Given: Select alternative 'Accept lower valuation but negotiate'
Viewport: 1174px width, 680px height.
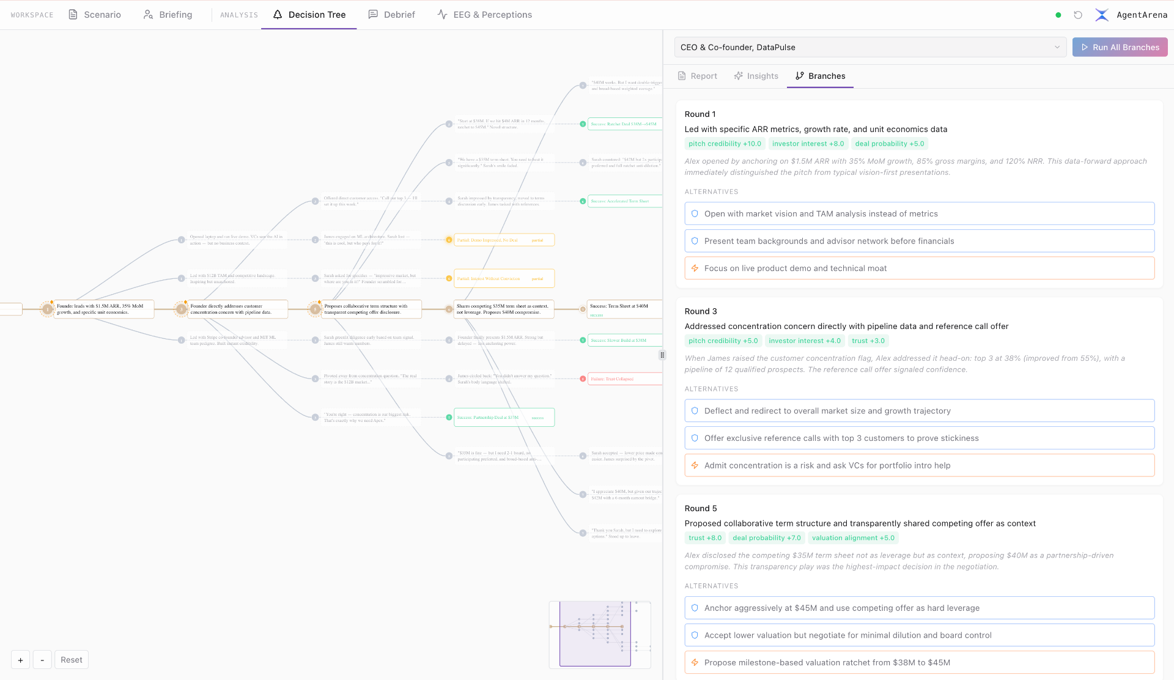Looking at the screenshot, I should 919,635.
